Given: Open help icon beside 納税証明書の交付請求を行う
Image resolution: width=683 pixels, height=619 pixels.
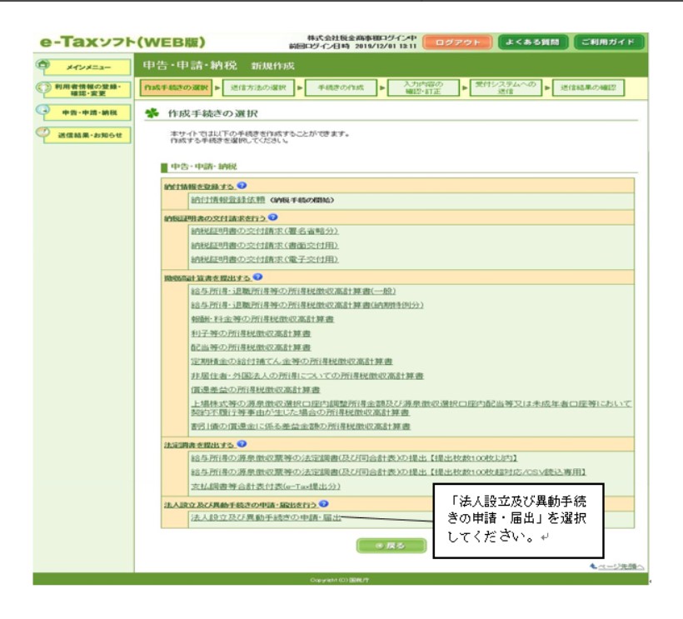Looking at the screenshot, I should pyautogui.click(x=272, y=217).
